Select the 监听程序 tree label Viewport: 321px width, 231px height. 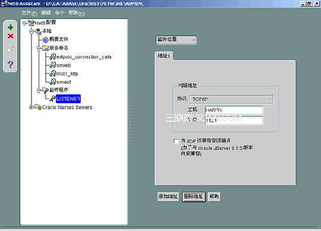point(59,90)
